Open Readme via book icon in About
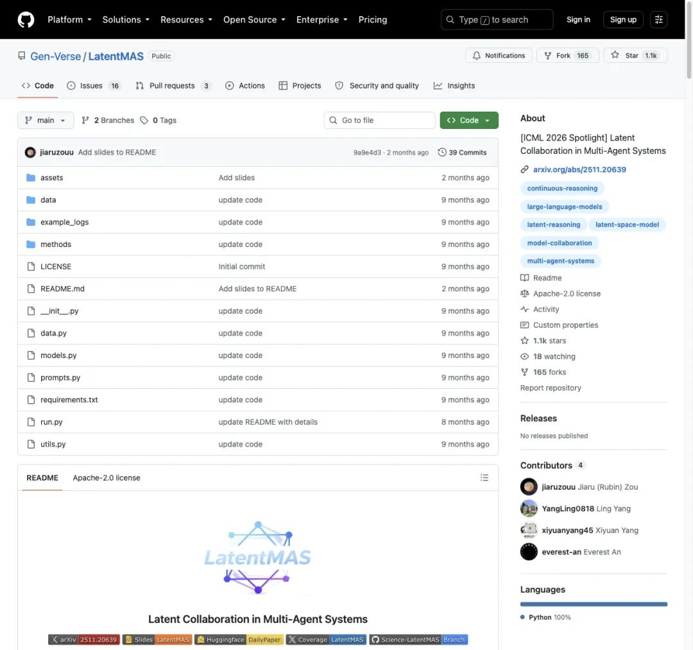 point(525,277)
